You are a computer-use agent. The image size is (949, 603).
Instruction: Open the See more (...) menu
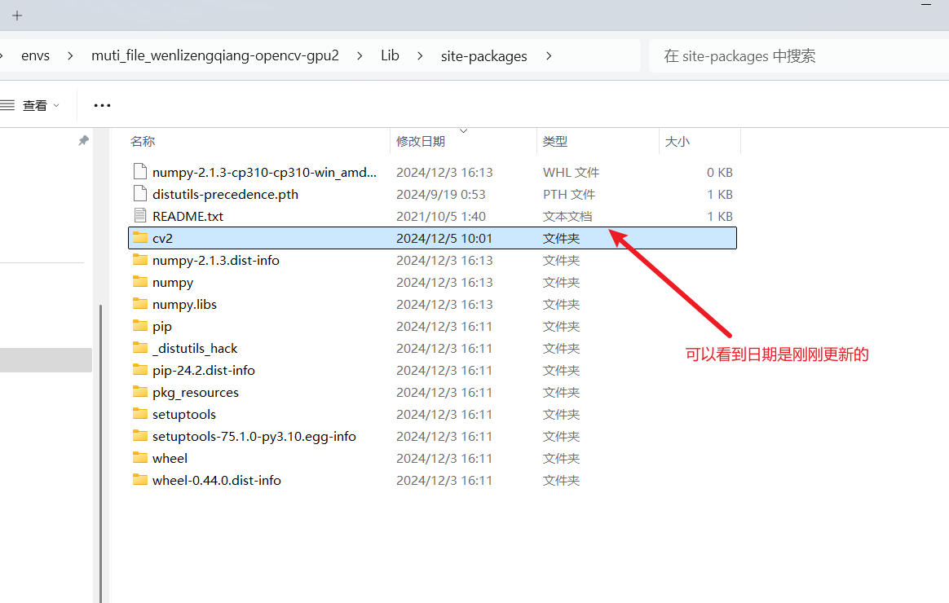[x=102, y=104]
